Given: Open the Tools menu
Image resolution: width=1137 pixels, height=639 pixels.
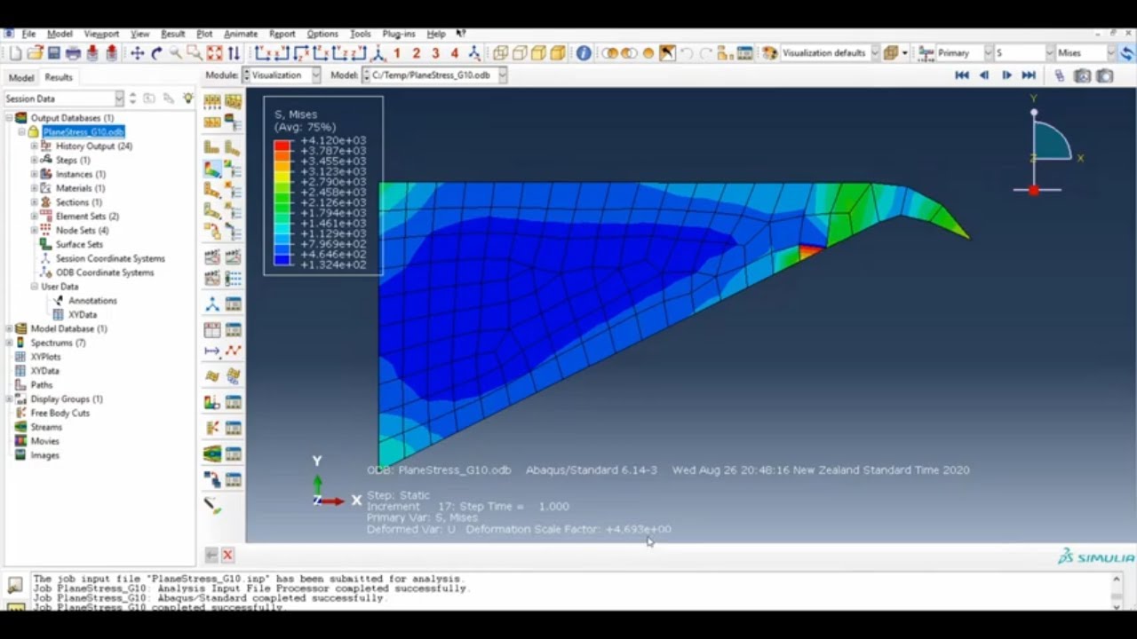Looking at the screenshot, I should click(360, 34).
